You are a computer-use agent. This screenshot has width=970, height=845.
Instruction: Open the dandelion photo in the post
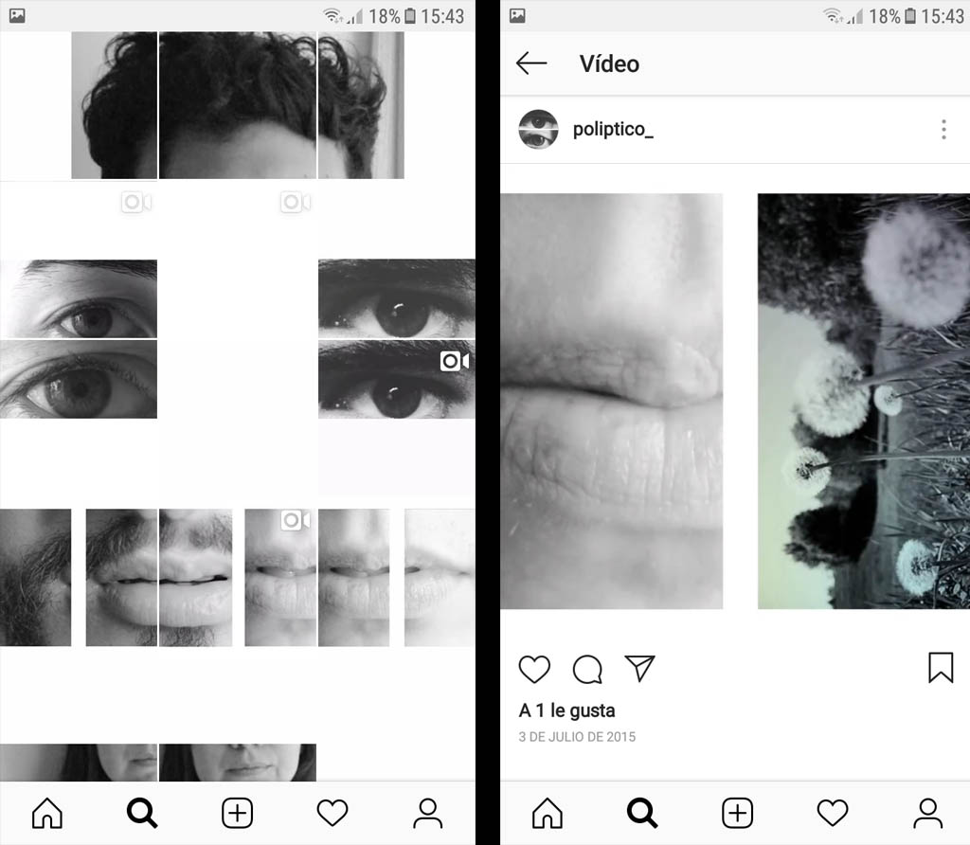click(x=864, y=401)
